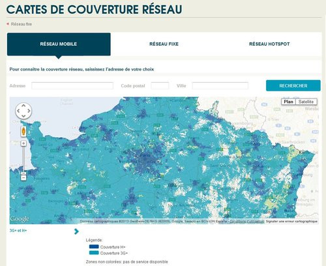The height and width of the screenshot is (266, 326).
Task: Select Satellite map view
Action: (306, 102)
